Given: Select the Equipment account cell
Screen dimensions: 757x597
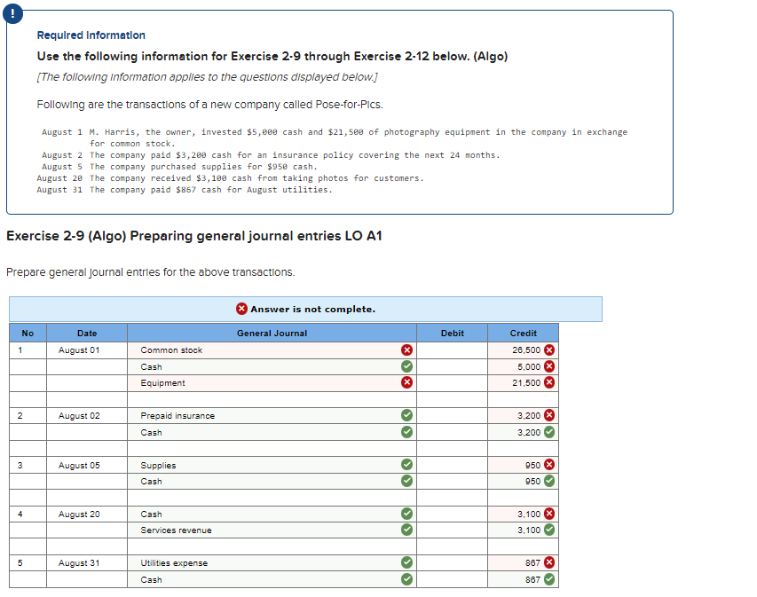Looking at the screenshot, I should [272, 382].
